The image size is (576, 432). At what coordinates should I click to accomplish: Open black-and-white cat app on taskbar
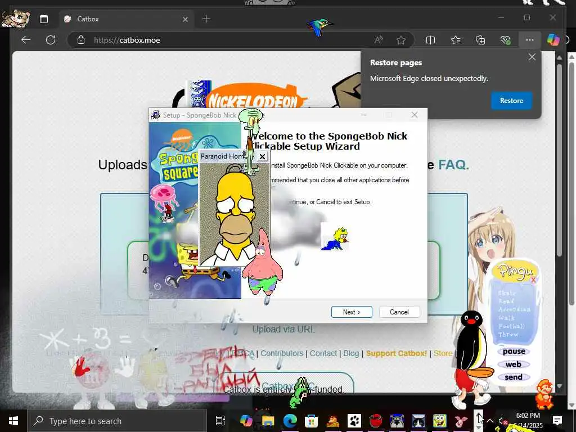pos(418,421)
